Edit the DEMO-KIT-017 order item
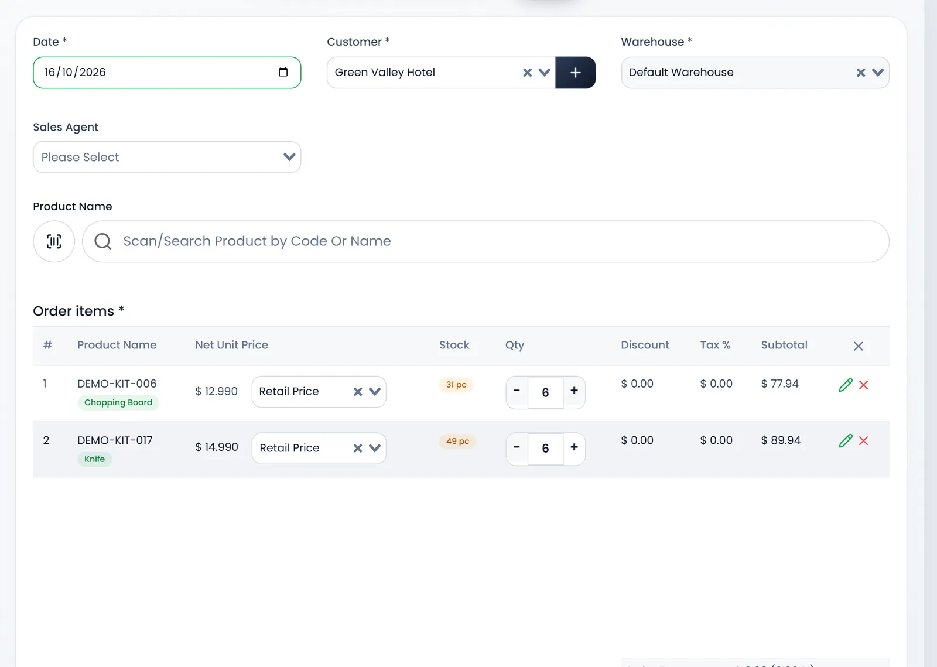937x667 pixels. [845, 441]
